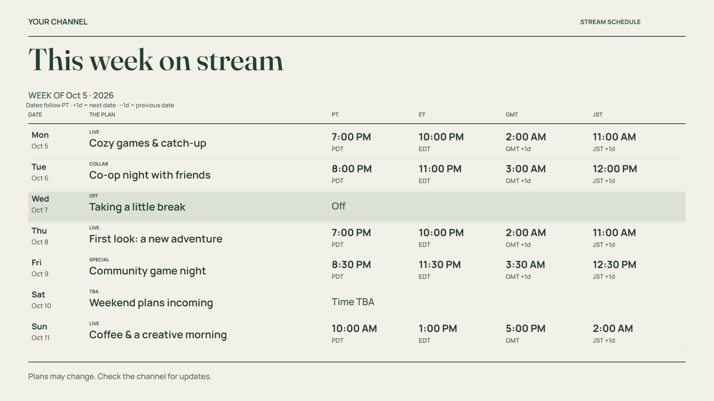Select 'Coffee & a creative morning' title
Viewport: 714px width, 401px height.
coord(158,335)
